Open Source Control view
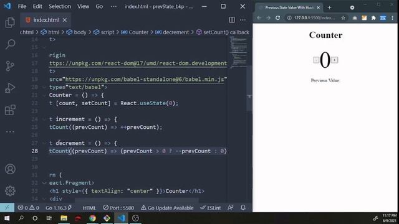 10,66
